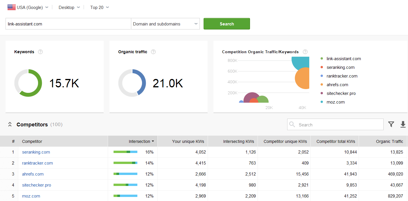
Task: Toggle sitechecker.pro legend dot in chart
Action: 322,93
